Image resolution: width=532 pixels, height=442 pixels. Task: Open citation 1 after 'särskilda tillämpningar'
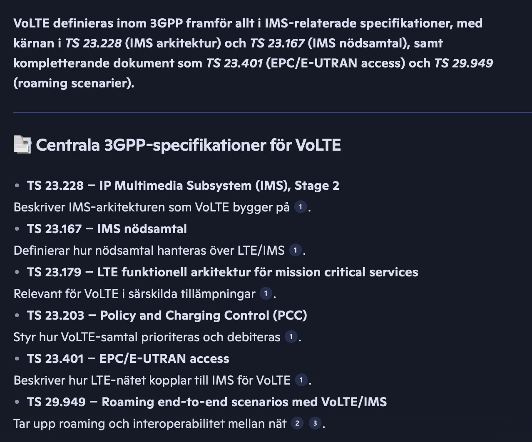click(266, 293)
